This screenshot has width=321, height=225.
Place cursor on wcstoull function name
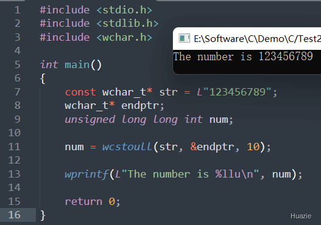coord(127,147)
